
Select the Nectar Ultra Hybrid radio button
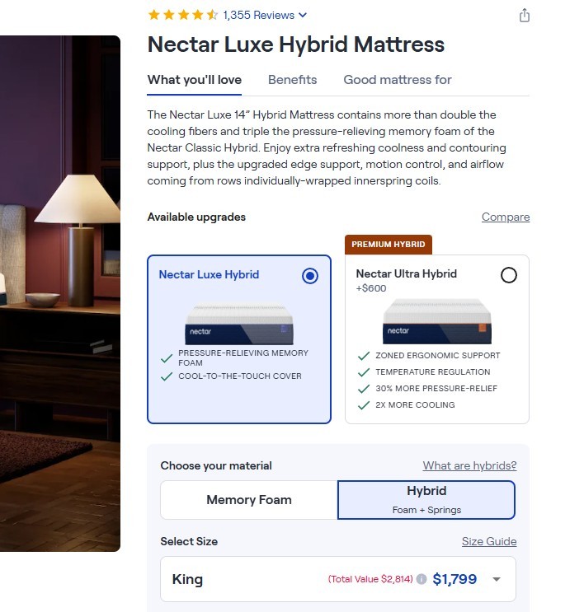pos(509,275)
